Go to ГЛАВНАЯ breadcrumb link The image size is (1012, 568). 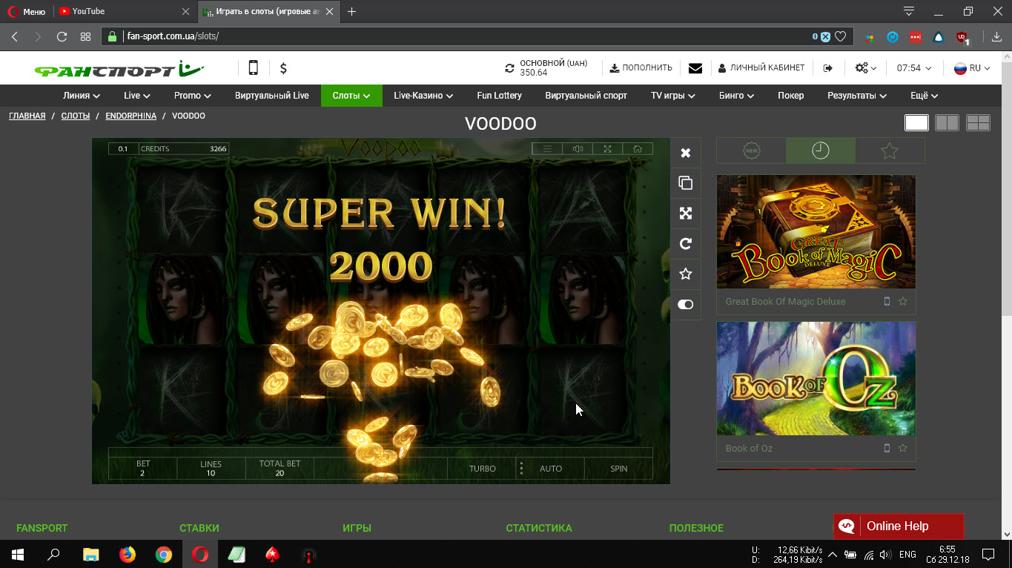tap(27, 116)
